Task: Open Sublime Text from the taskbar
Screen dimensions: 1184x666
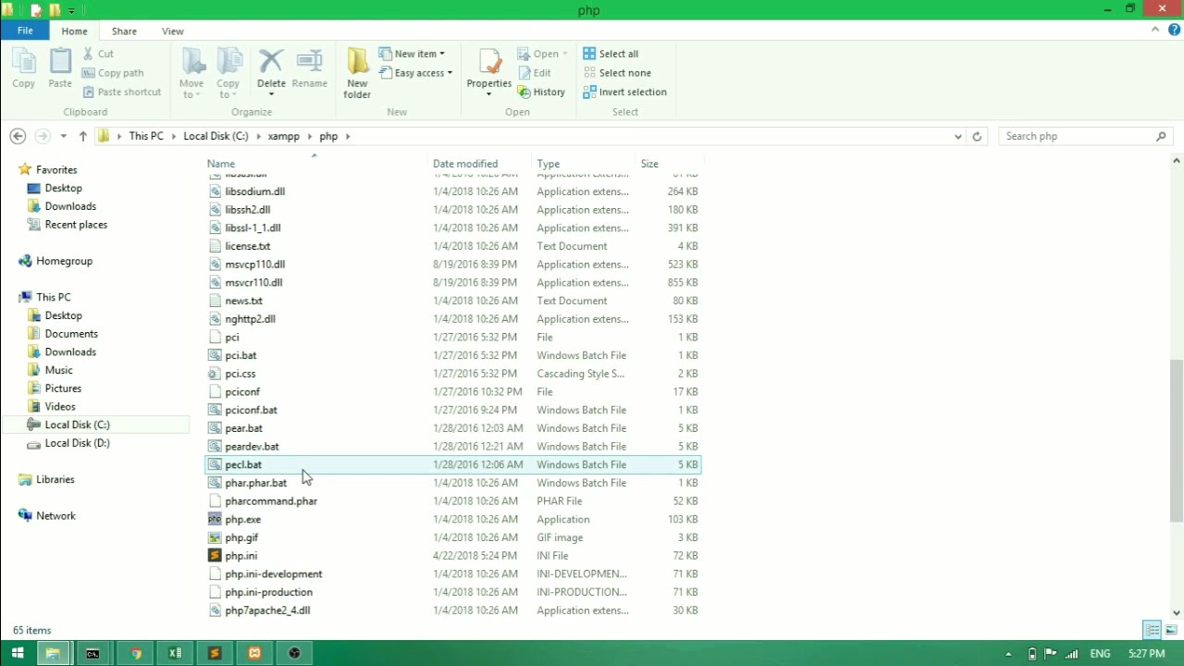Action: (x=215, y=653)
